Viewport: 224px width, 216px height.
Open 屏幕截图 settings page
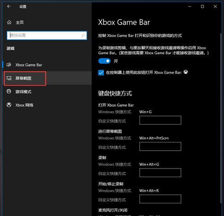click(x=46, y=78)
